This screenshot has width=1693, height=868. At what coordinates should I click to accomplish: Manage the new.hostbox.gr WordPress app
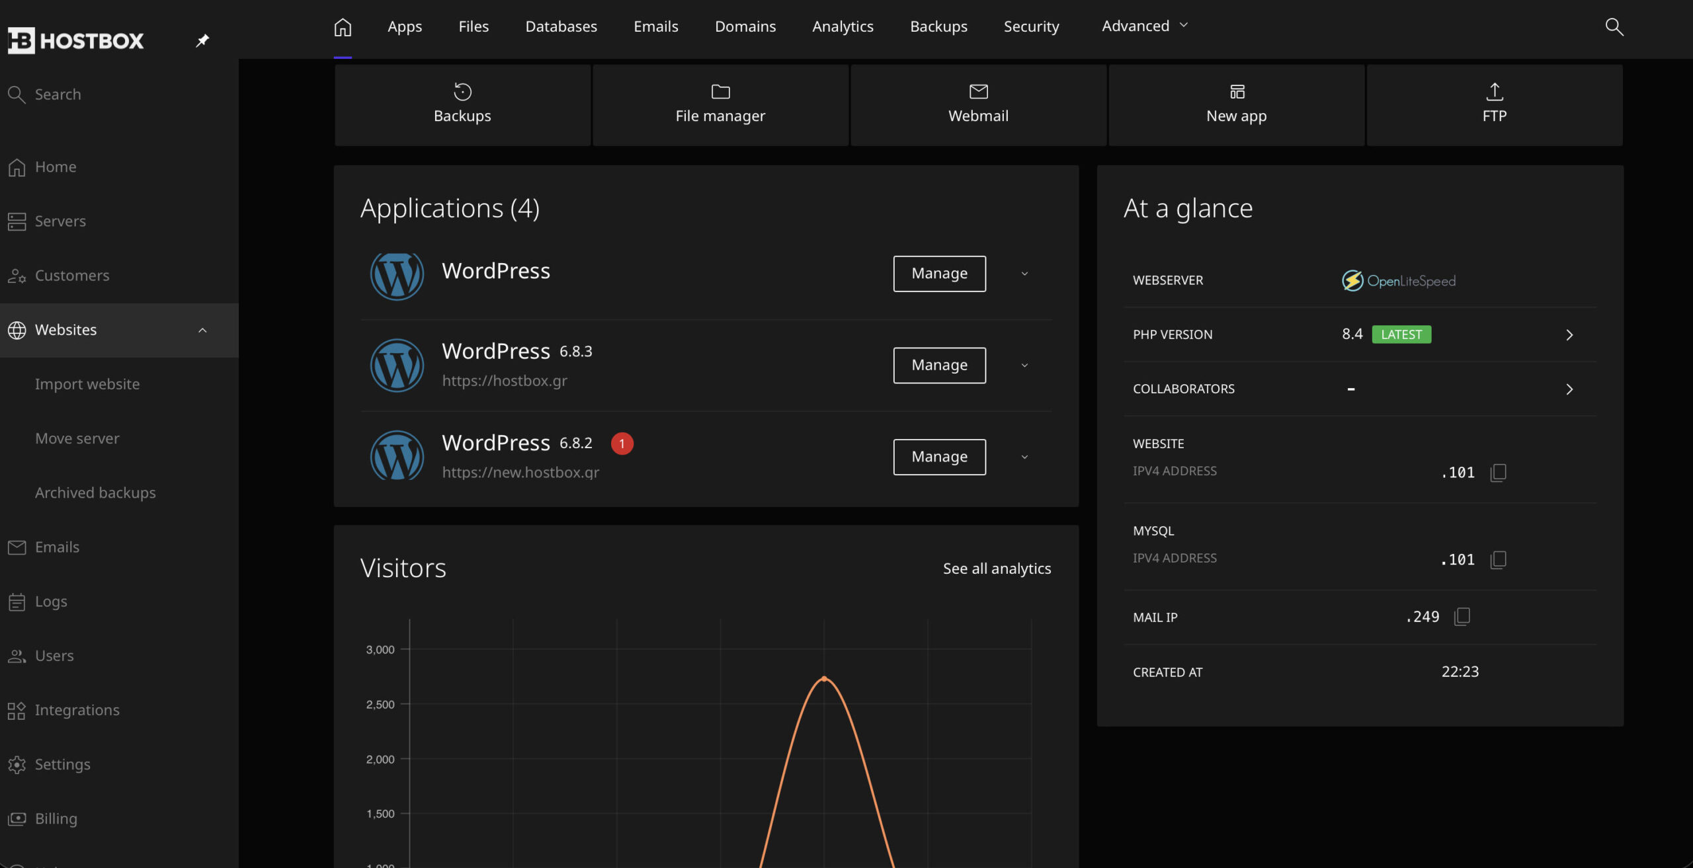(939, 457)
